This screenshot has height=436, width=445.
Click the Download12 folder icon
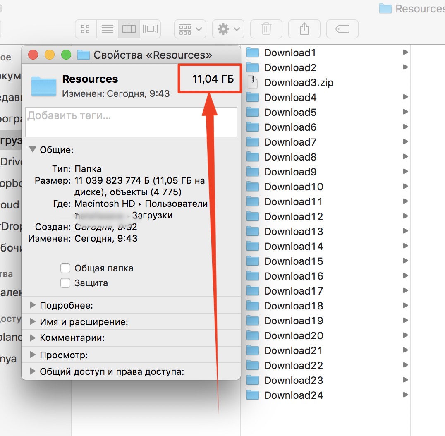(x=253, y=216)
